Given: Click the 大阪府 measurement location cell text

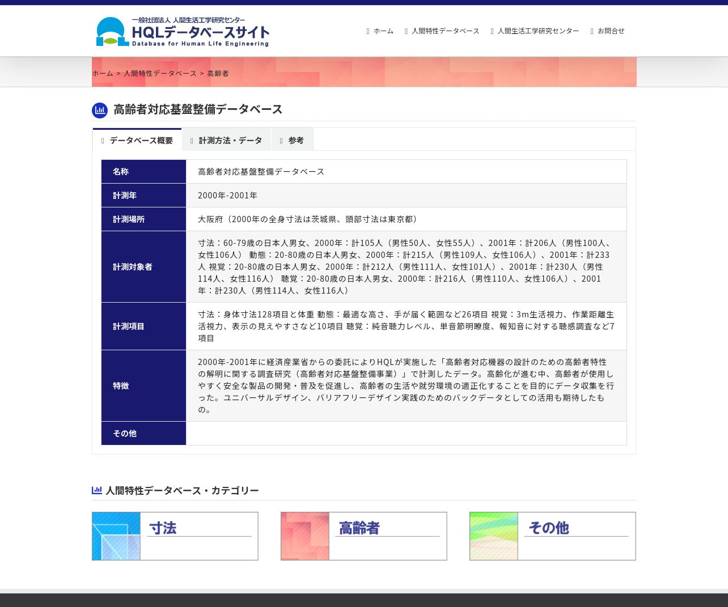Looking at the screenshot, I should (x=309, y=219).
